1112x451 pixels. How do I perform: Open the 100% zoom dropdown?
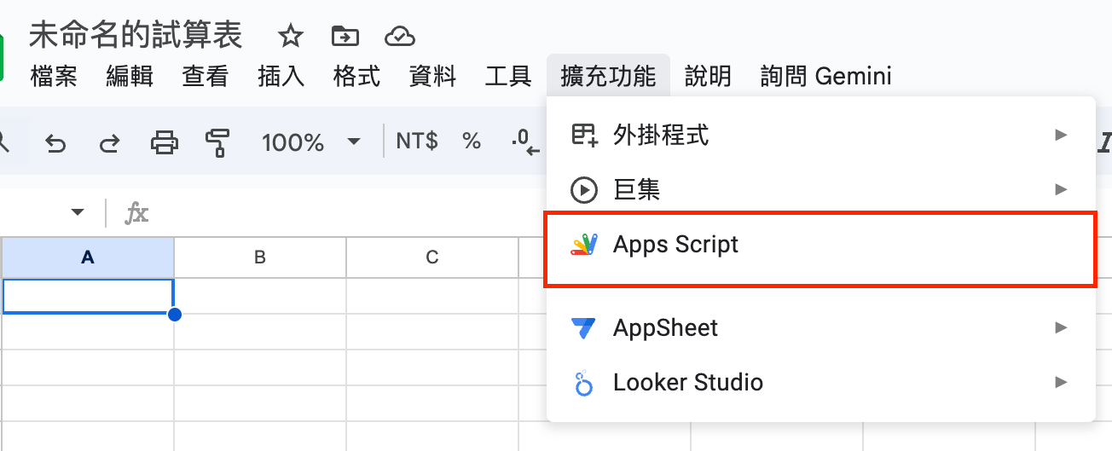[311, 142]
